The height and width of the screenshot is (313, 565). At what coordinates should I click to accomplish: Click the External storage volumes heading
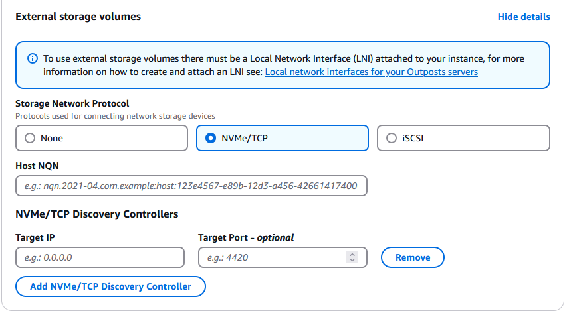click(x=78, y=17)
